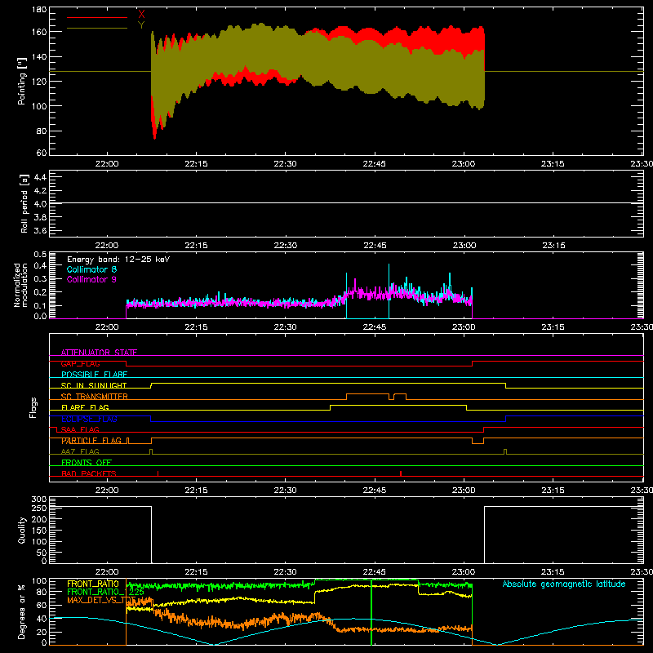
Task: Click the bright green vertical spike near 22:45
Action: (371, 612)
